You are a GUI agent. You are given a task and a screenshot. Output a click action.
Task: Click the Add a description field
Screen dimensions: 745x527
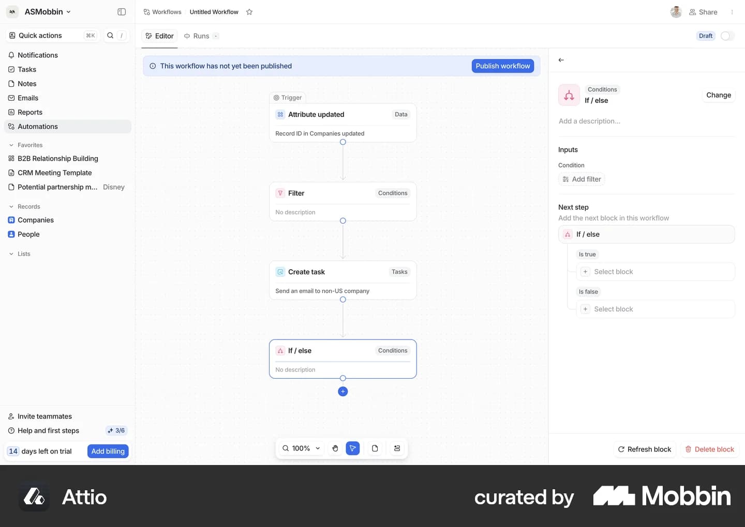647,121
